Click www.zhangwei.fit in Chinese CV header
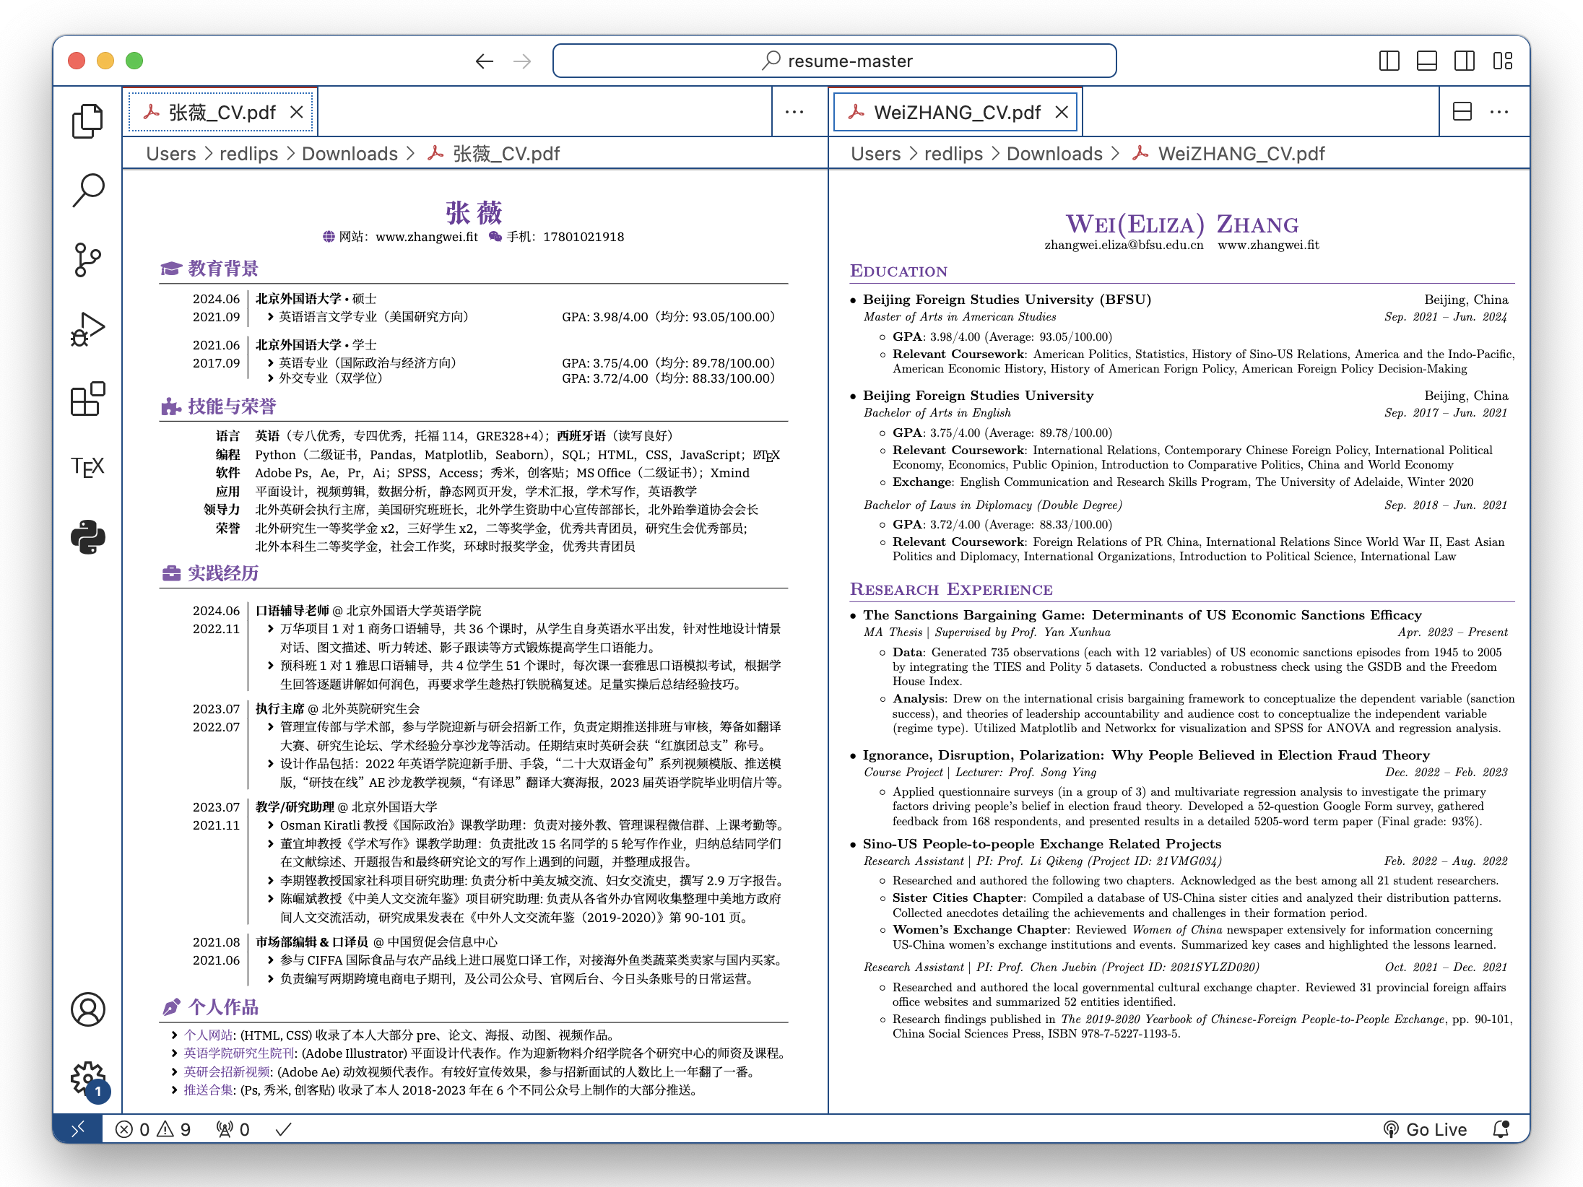 coord(427,237)
